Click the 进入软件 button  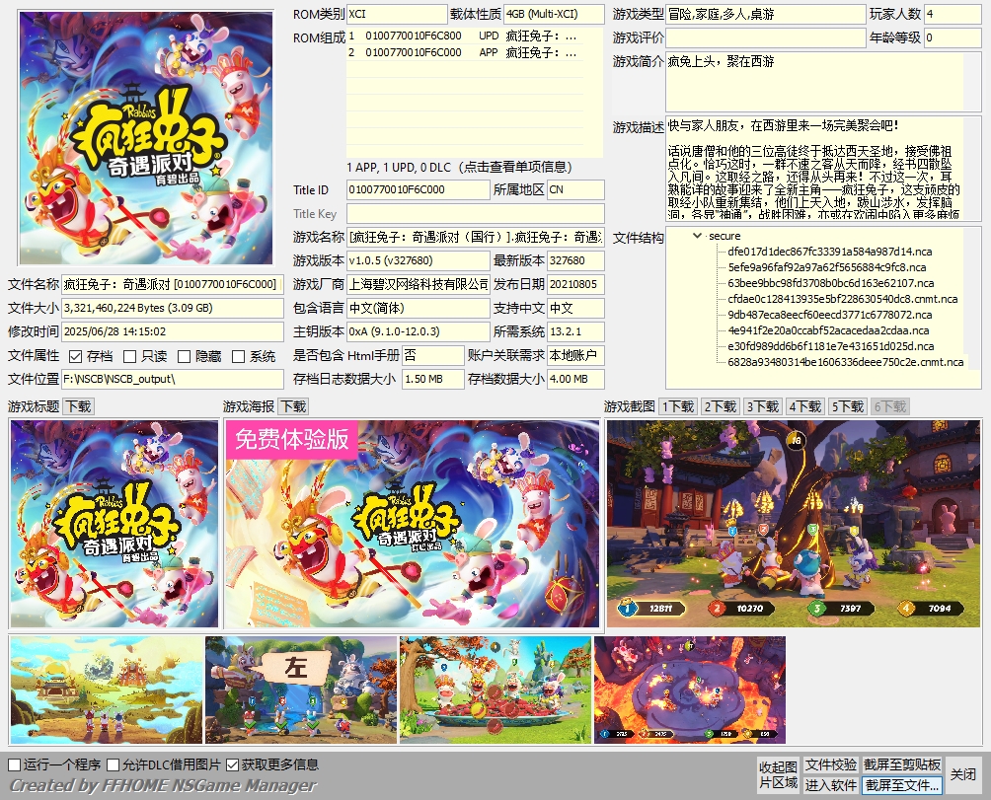(830, 785)
